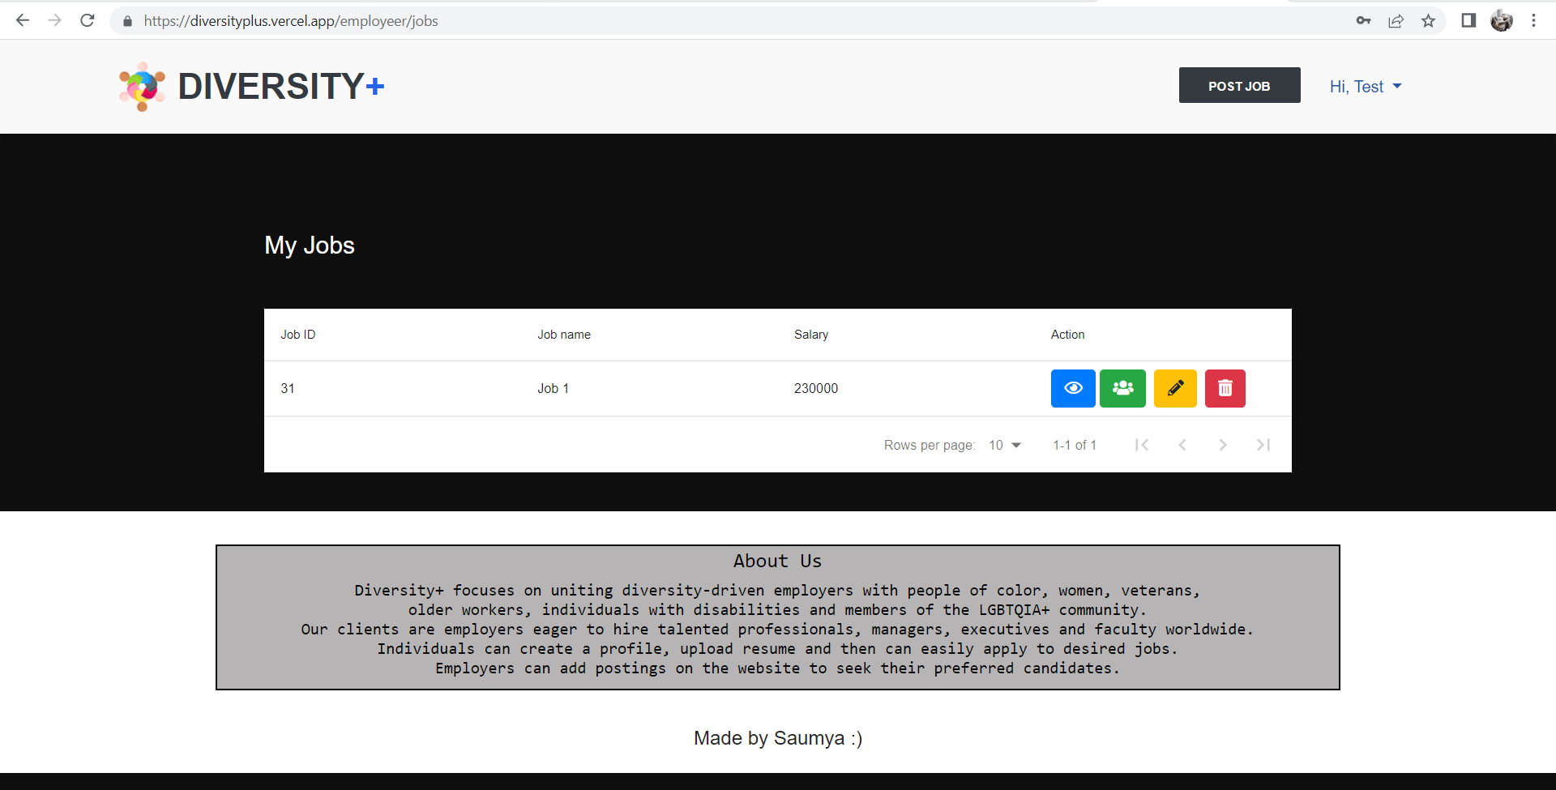Go forward in browser history
Viewport: 1556px width, 790px height.
[x=55, y=20]
